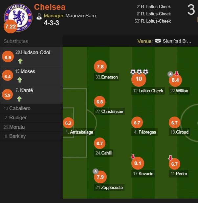Select Emerson's 7.8 rating circle
The width and height of the screenshot is (198, 203).
click(x=100, y=67)
